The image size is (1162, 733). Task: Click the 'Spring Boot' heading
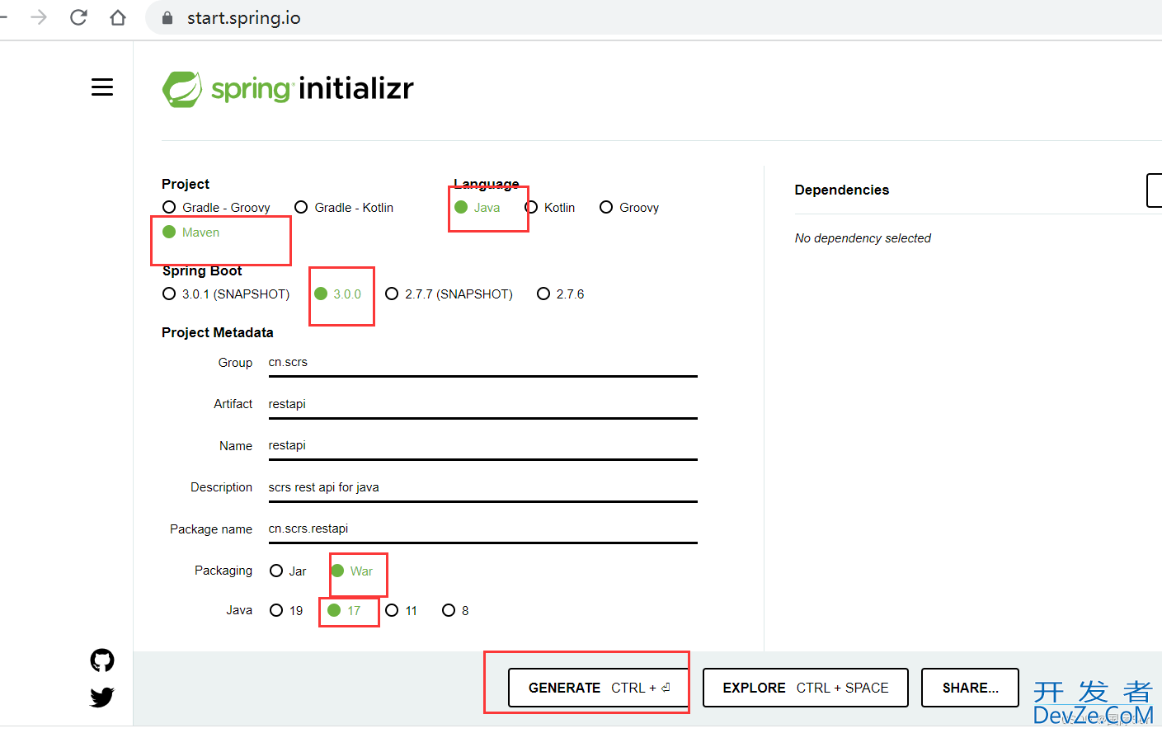coord(202,271)
